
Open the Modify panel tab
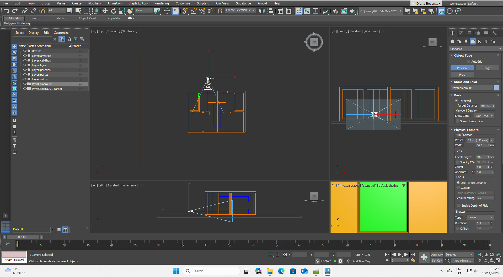461,33
